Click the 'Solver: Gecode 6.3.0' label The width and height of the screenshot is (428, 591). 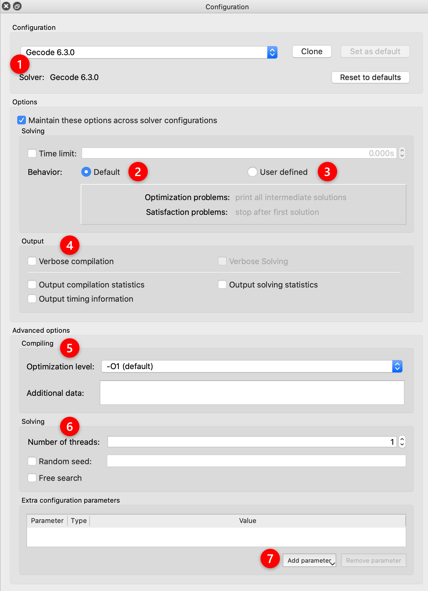[x=59, y=77]
